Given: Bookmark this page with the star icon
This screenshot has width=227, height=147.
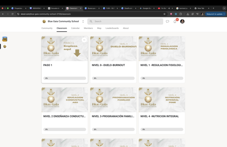Looking at the screenshot, I should tap(165, 14).
